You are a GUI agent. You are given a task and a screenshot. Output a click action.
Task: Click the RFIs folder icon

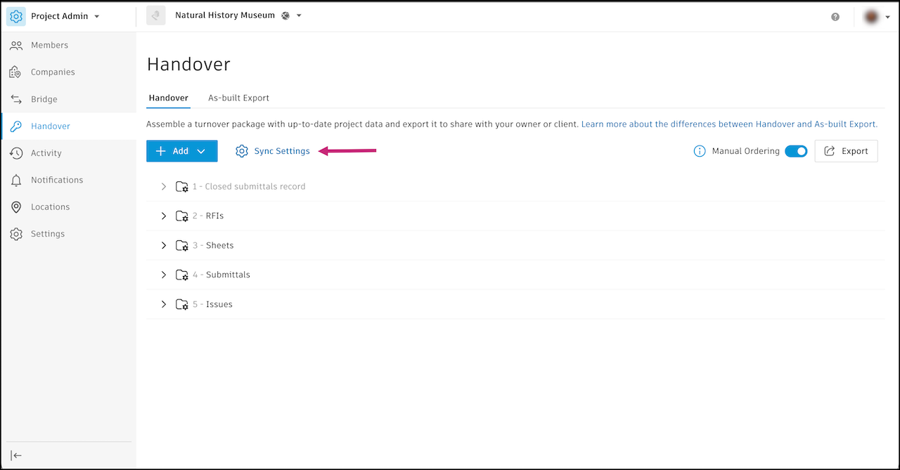[x=182, y=216]
